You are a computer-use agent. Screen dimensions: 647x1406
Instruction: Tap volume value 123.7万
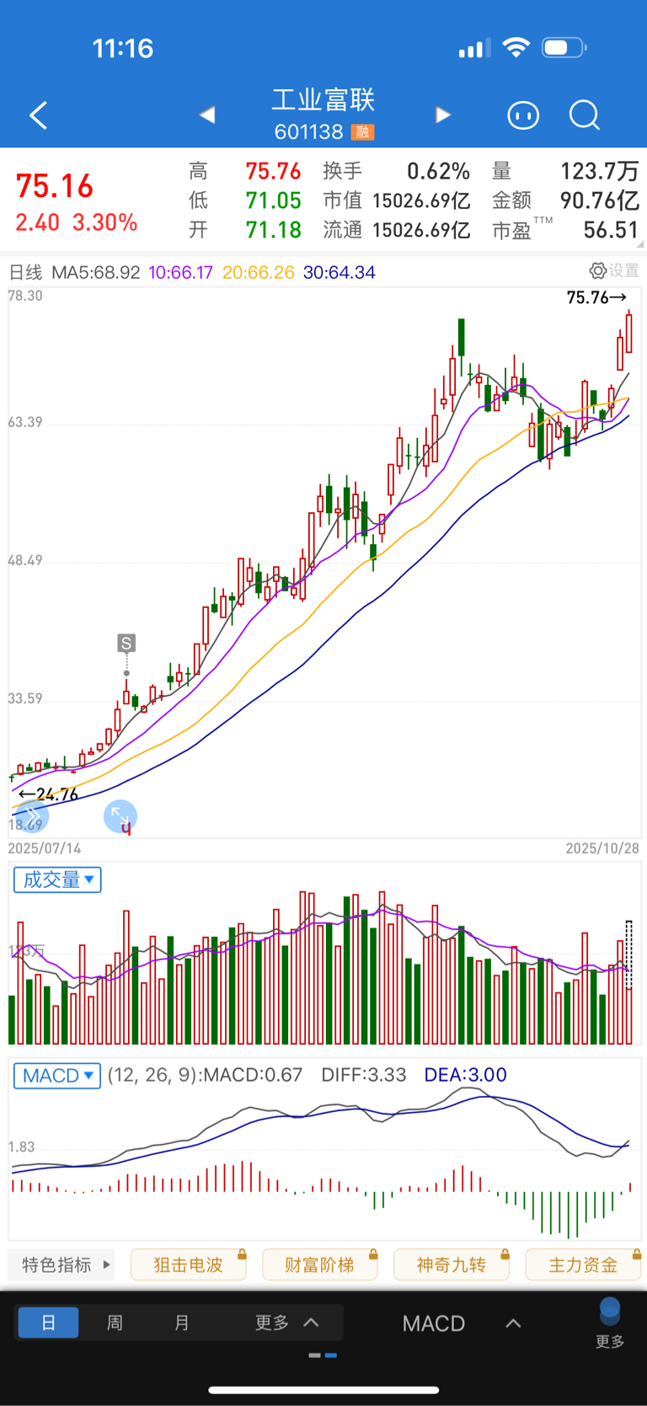pos(600,171)
